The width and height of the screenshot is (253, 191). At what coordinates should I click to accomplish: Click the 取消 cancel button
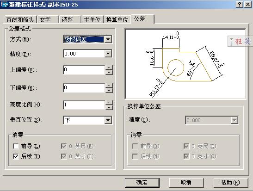(x=186, y=183)
